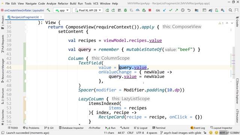
Task: Stop the running app with red square
Action: [x=150, y=10]
